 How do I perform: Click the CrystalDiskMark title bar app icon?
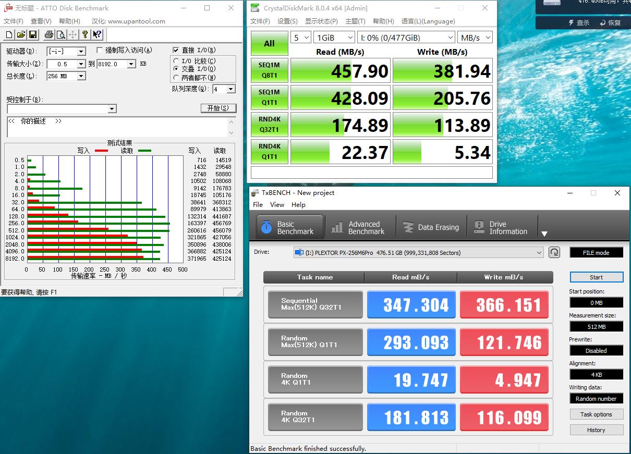(254, 8)
